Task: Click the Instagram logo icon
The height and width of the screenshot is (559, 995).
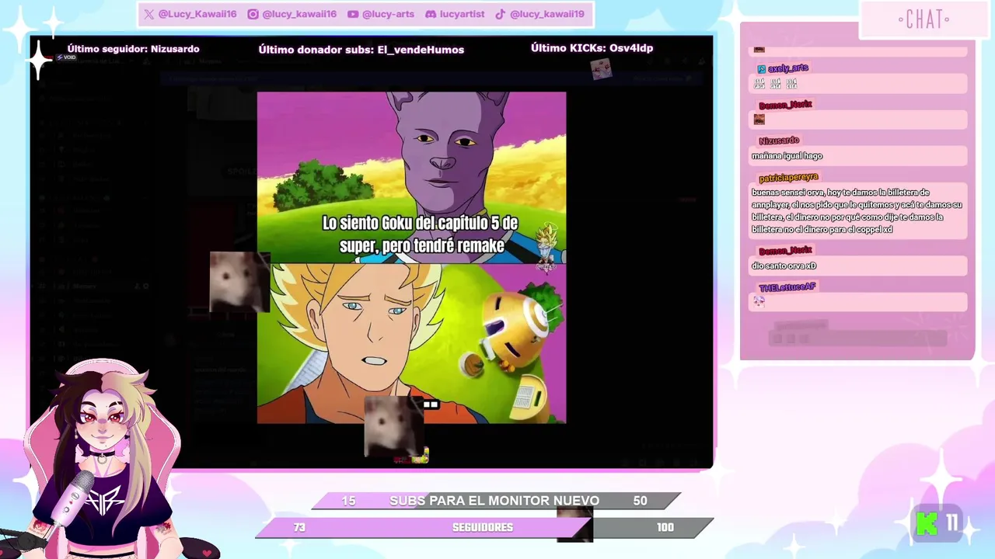Action: [253, 14]
